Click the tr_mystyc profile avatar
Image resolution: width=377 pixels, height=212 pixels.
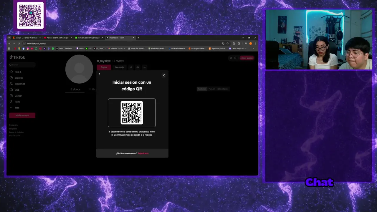coord(79,69)
